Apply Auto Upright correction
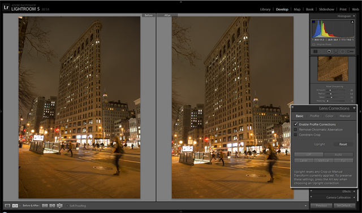The width and height of the screenshot is (362, 213). tap(338, 154)
